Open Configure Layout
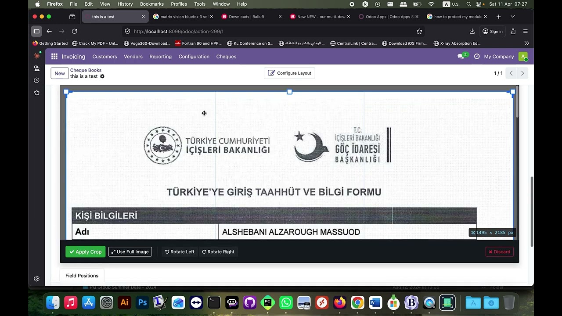Viewport: 562px width, 316px height. pyautogui.click(x=289, y=73)
